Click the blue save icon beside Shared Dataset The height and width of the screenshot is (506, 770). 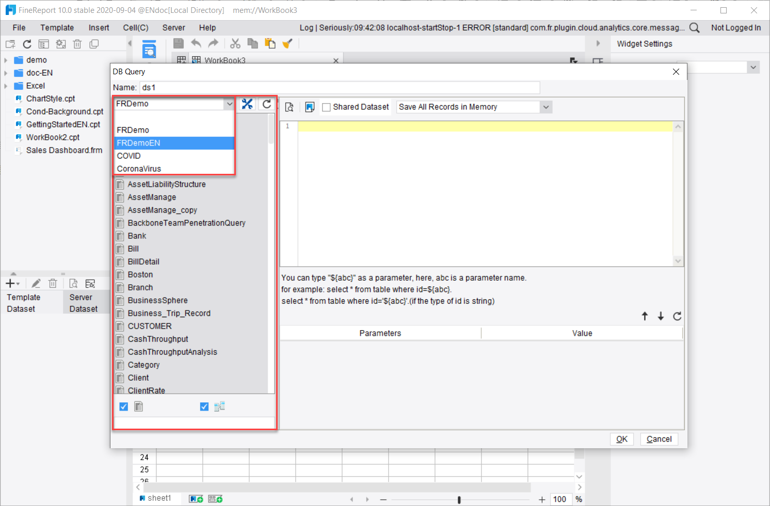(x=310, y=107)
